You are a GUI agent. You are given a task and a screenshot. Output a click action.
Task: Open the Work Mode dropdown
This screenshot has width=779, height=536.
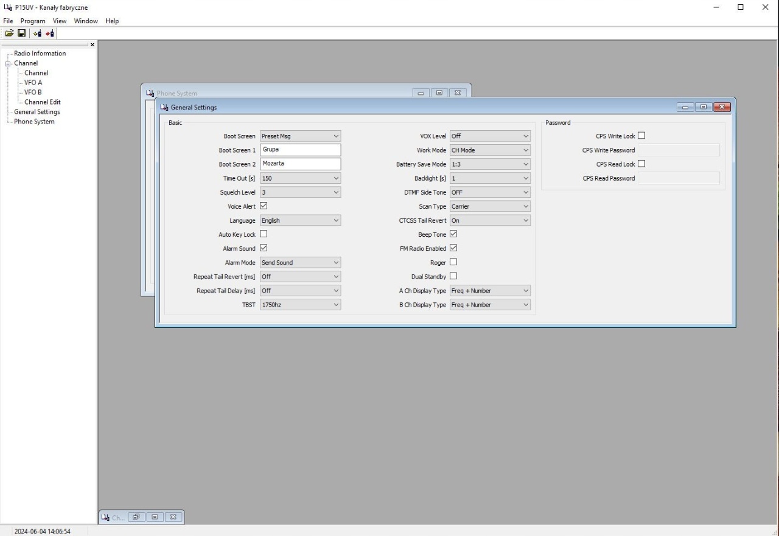[490, 150]
